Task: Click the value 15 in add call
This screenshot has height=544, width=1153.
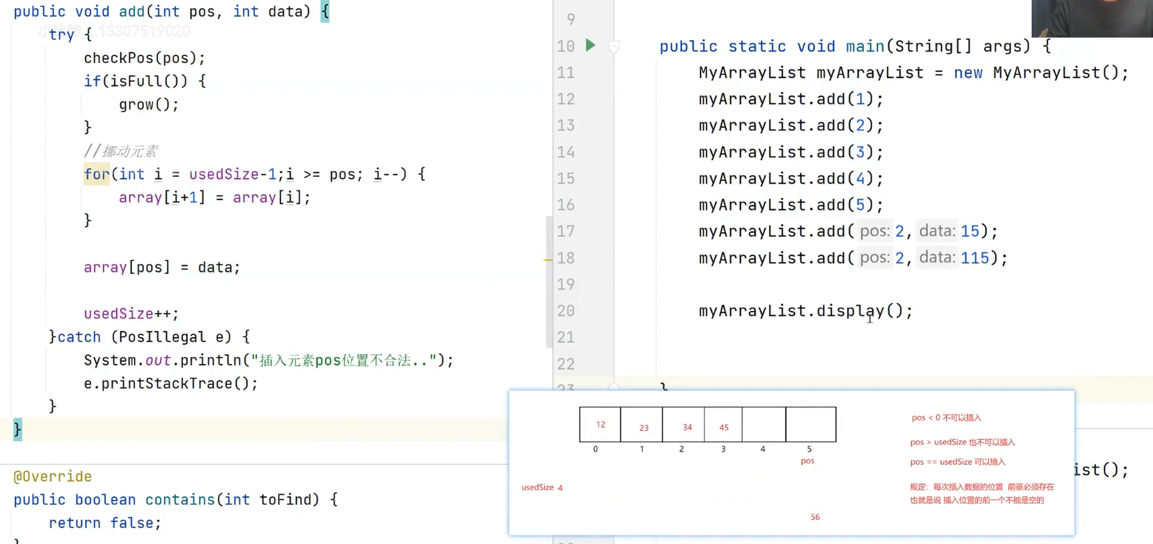Action: pos(970,231)
